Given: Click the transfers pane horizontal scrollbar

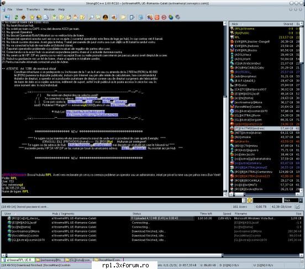Looking at the screenshot, I should click(152, 255).
